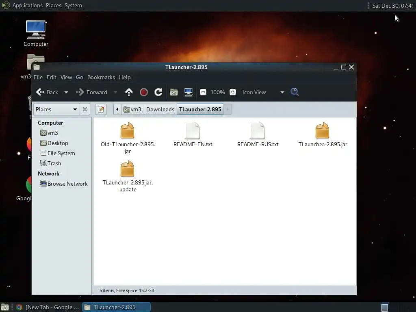Screen dimensions: 416x312
Task: Select the README-RUS.txt file icon
Action: pos(257,130)
